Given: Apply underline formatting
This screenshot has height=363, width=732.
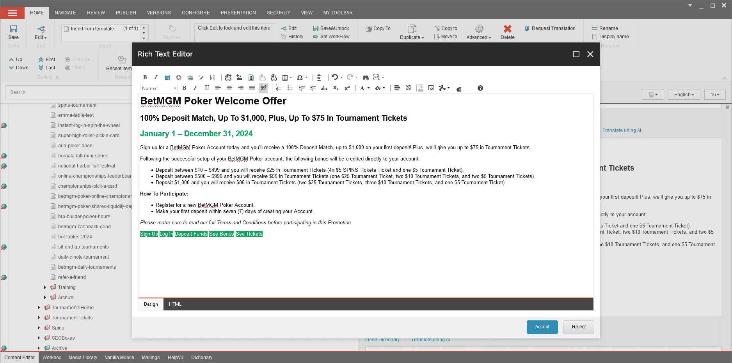Looking at the screenshot, I should [207, 88].
